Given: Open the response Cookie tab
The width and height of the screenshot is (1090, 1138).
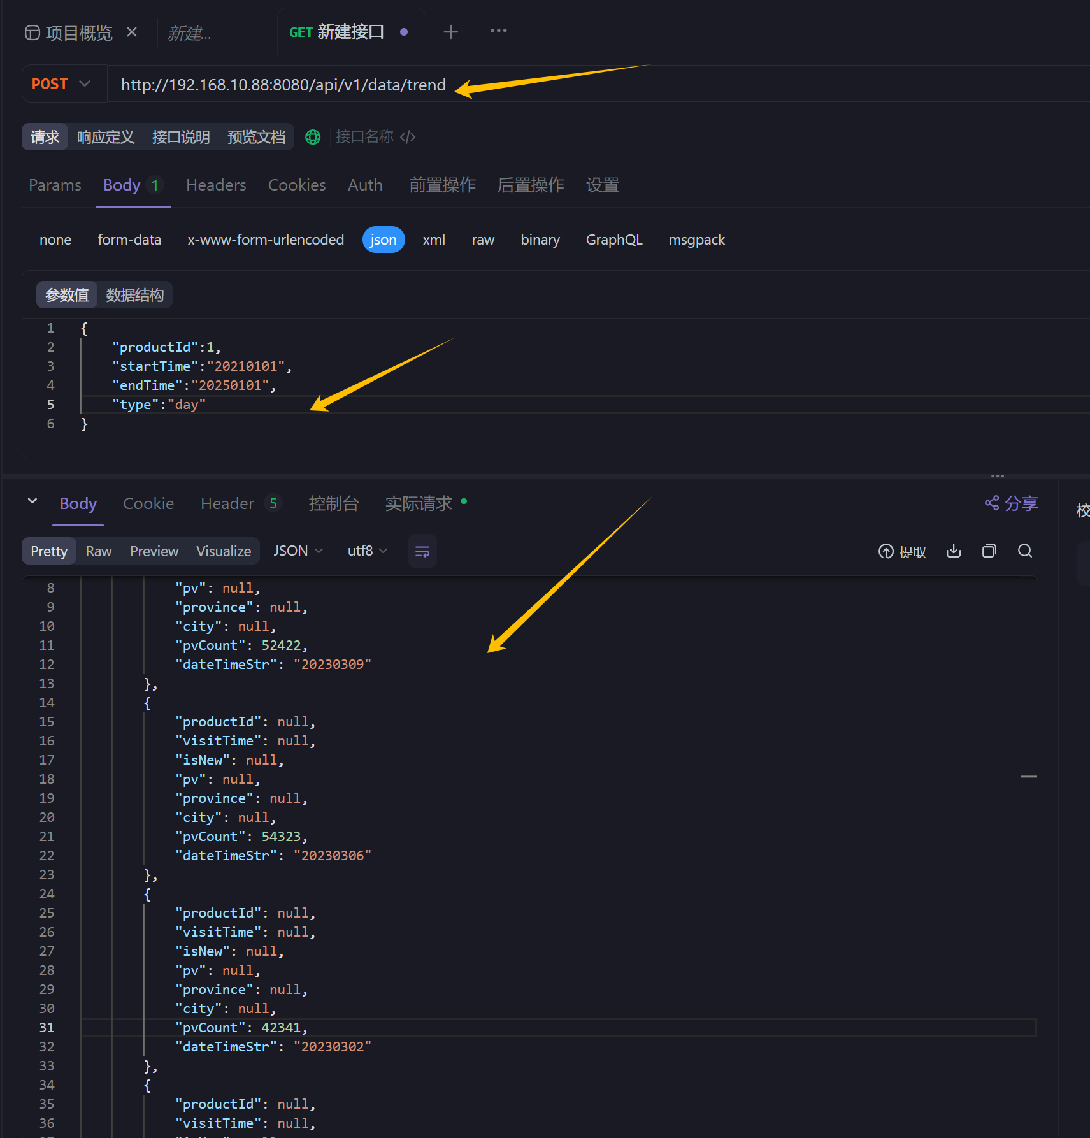Looking at the screenshot, I should pyautogui.click(x=148, y=503).
